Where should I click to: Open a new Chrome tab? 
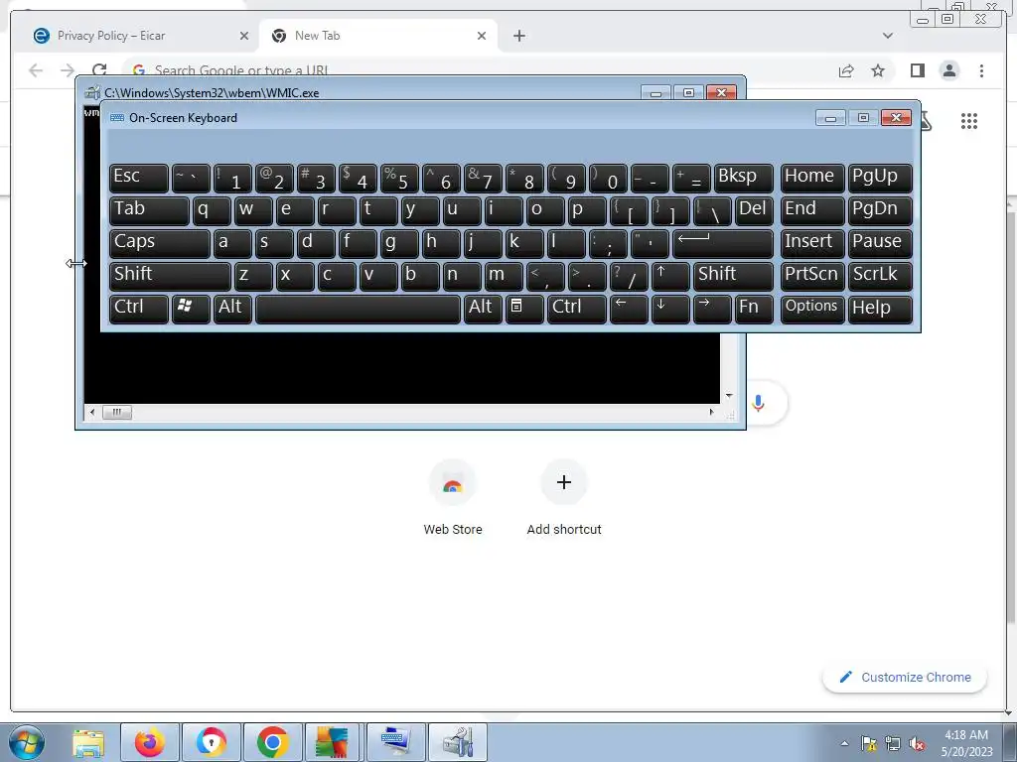[x=518, y=36]
